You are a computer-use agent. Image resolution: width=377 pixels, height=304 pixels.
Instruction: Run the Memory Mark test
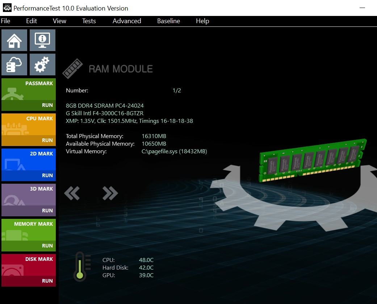pyautogui.click(x=29, y=246)
